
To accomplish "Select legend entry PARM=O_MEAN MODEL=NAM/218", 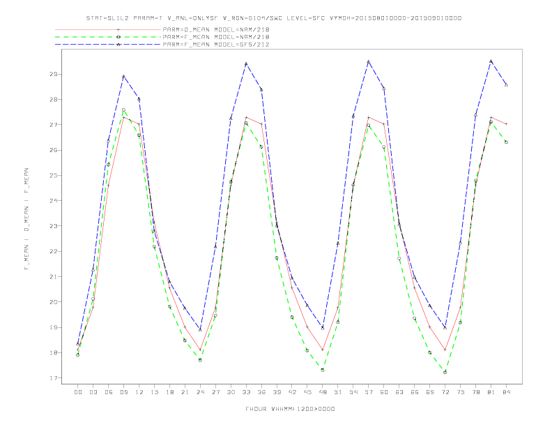I will (216, 29).
